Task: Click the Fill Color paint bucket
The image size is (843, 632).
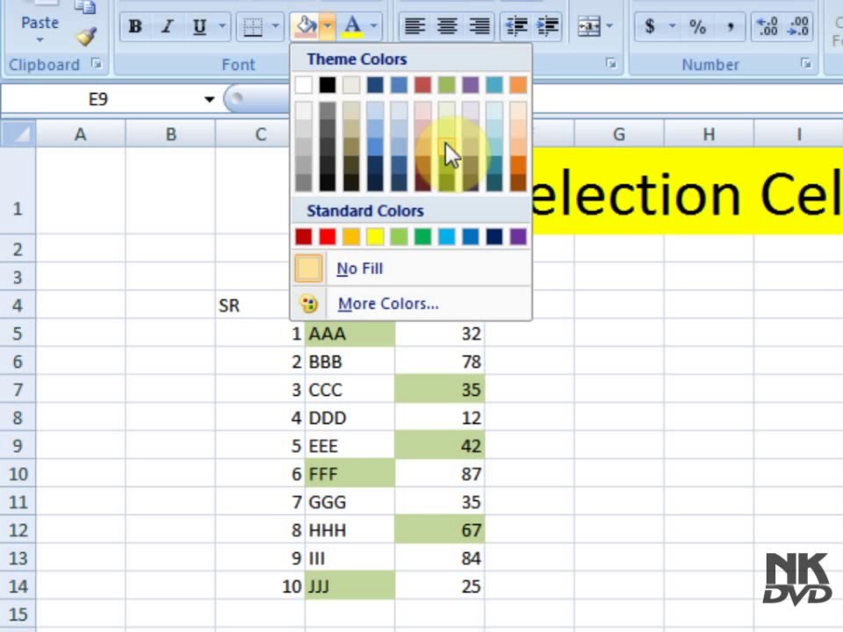Action: pyautogui.click(x=306, y=25)
